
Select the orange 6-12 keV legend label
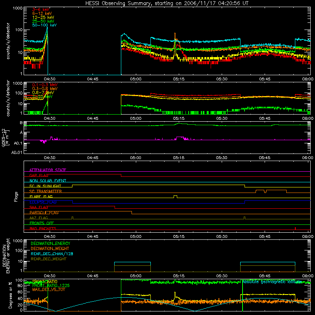pos(42,13)
